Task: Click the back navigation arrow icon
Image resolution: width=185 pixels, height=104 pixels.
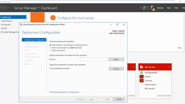Action: click(1, 8)
